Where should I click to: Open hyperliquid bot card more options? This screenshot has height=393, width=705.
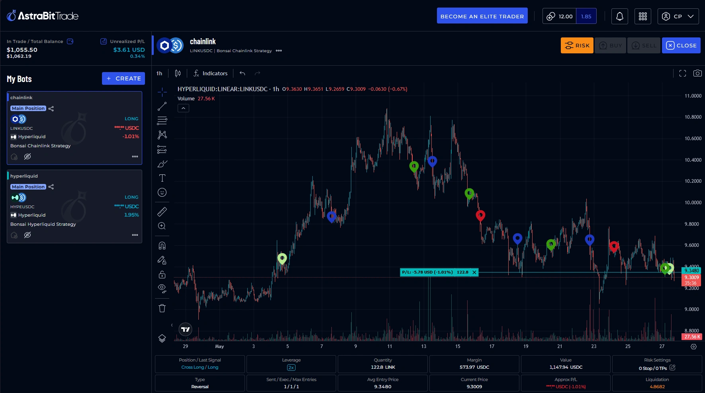coord(135,235)
